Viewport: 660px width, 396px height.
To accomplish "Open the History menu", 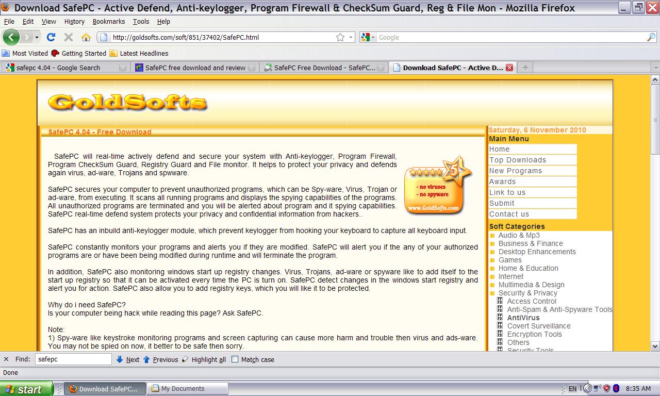I will [74, 21].
